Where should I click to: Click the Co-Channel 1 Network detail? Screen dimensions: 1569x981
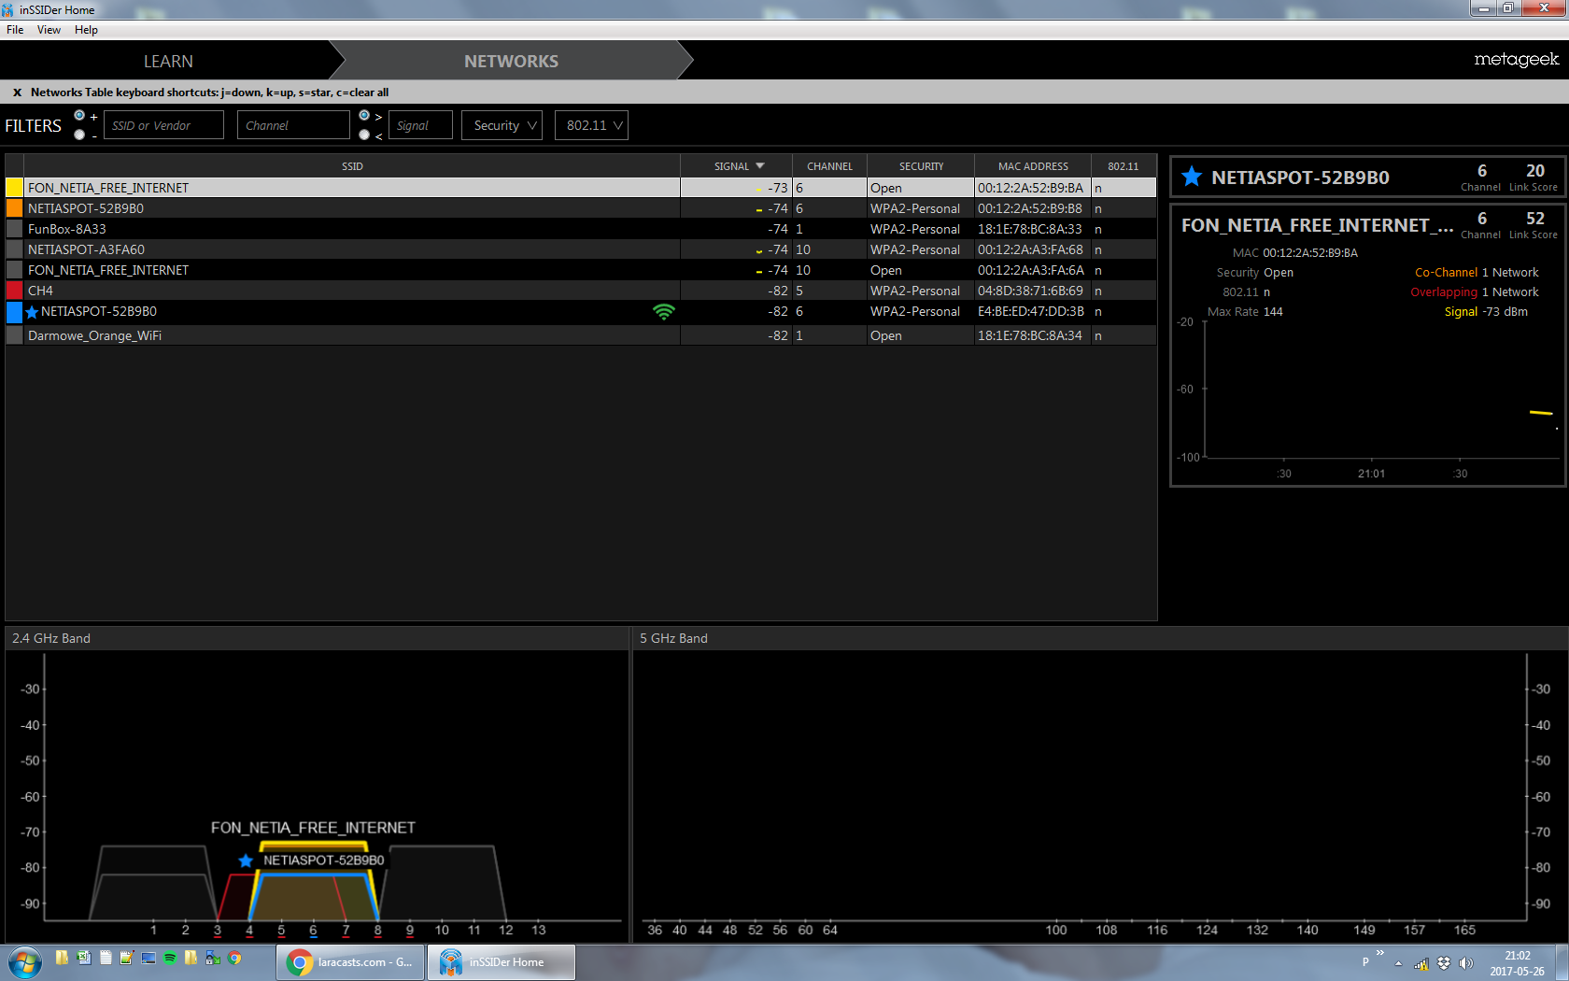point(1477,273)
